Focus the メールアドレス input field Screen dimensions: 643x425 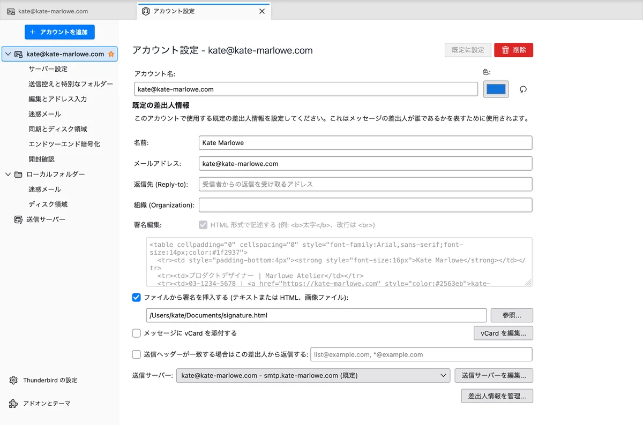365,164
